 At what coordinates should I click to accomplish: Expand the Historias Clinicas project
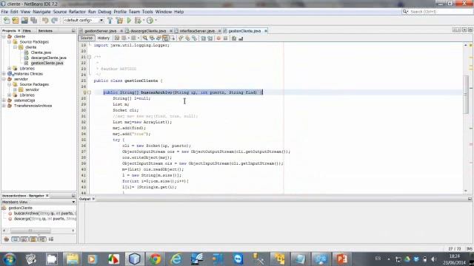[4, 74]
